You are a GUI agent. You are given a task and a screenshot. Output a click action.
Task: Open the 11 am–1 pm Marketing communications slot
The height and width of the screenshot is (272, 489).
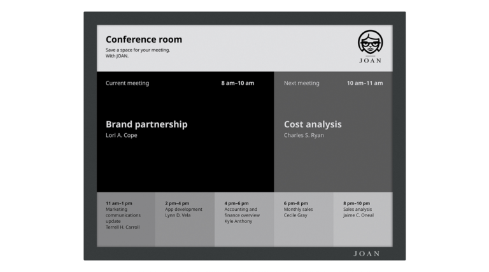click(126, 215)
